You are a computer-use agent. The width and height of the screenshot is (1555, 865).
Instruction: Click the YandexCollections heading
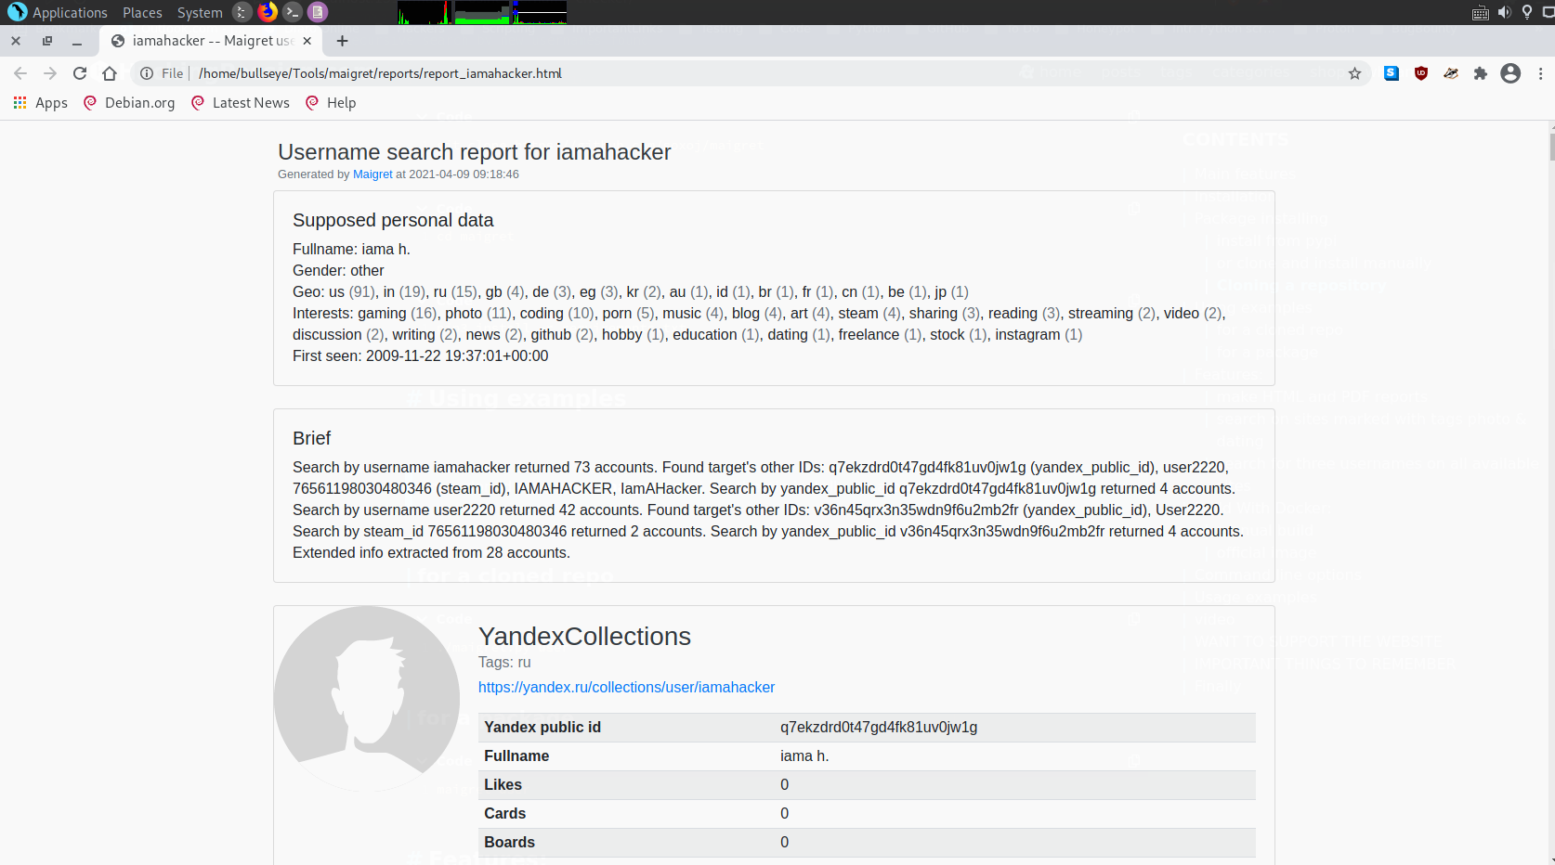(584, 636)
